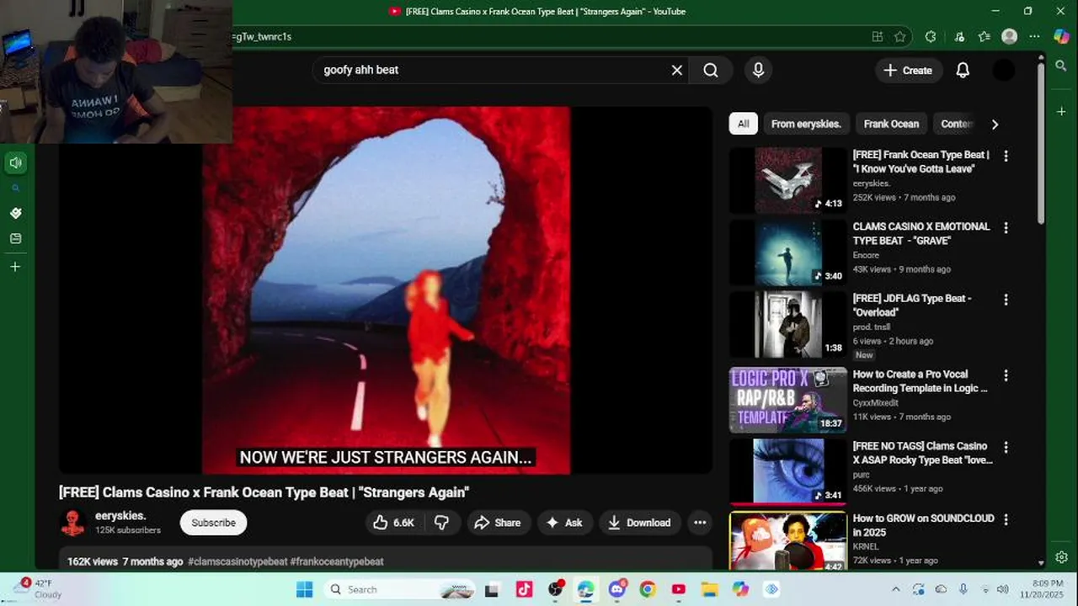Open Edge profile picture button

pyautogui.click(x=1009, y=36)
